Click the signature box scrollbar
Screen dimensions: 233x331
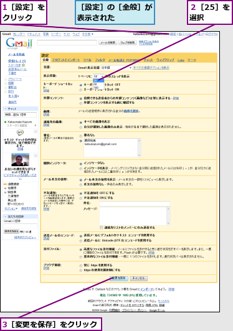coord(140,147)
